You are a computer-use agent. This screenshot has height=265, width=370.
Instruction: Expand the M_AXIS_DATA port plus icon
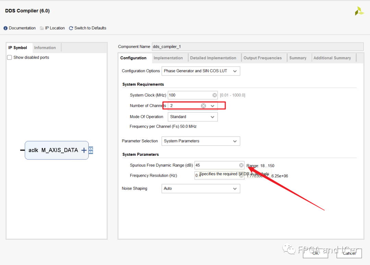coord(84,150)
